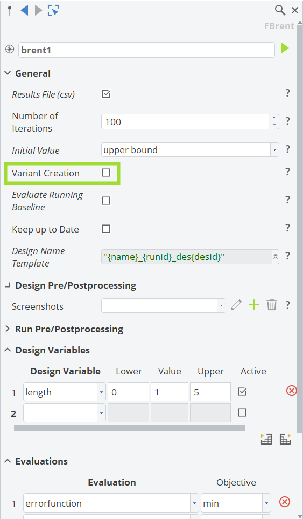
Task: Click the select-object cursor icon
Action: 53,11
